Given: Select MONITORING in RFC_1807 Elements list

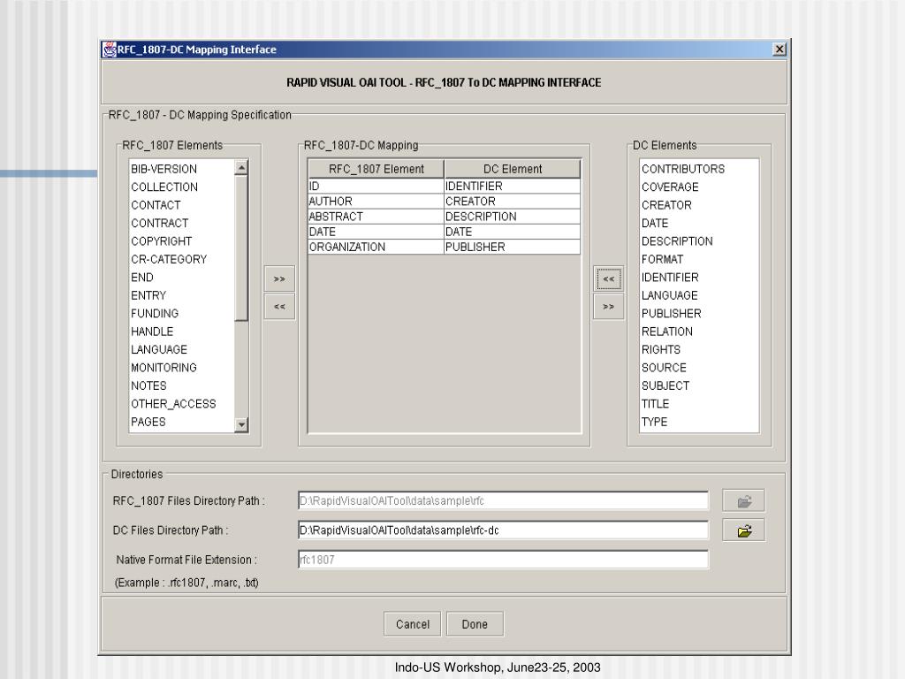Looking at the screenshot, I should 182,368.
